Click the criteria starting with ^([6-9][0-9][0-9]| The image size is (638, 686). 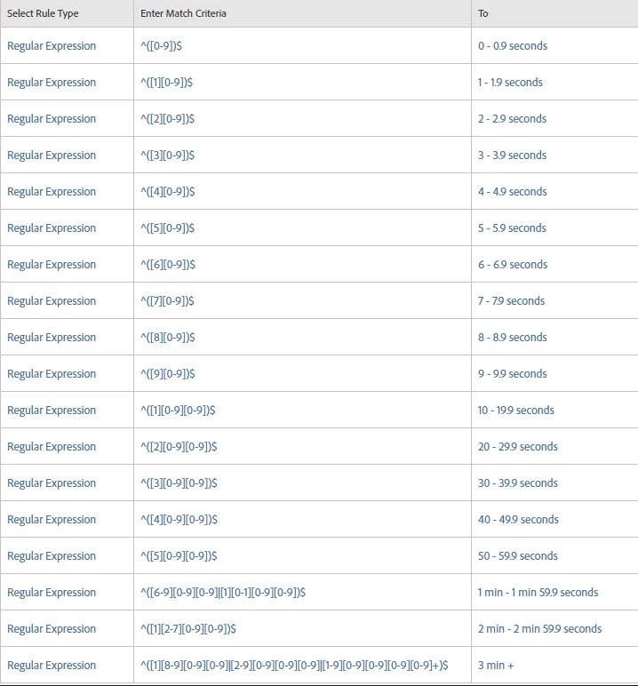223,593
